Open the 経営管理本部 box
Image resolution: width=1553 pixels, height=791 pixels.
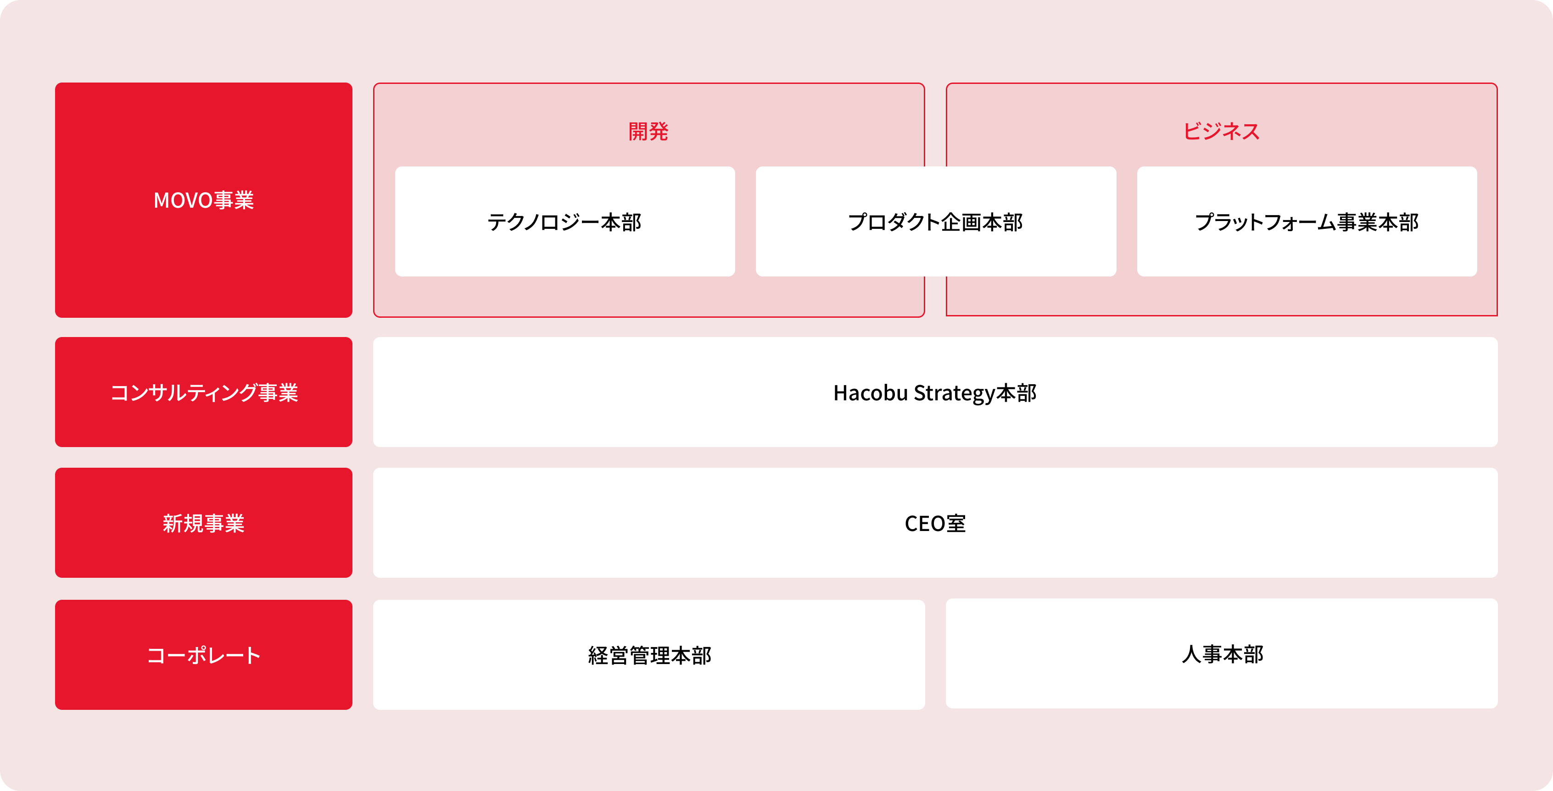[x=649, y=655]
